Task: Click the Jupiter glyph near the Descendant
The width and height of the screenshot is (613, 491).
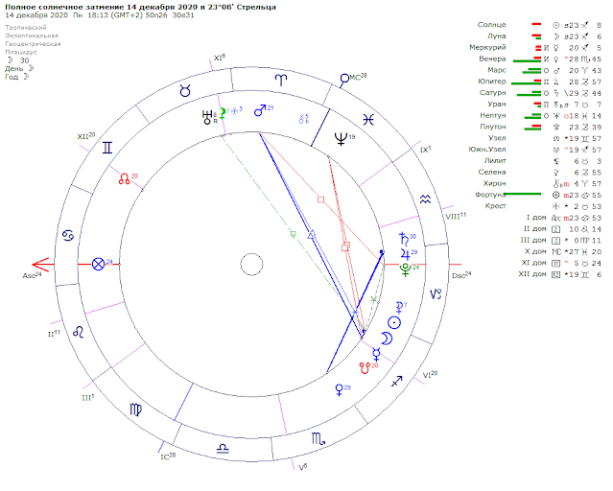Action: [x=405, y=254]
